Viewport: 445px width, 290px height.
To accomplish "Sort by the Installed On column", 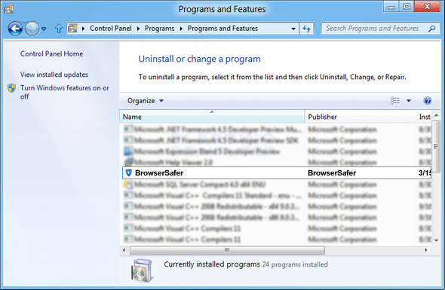I will 425,117.
